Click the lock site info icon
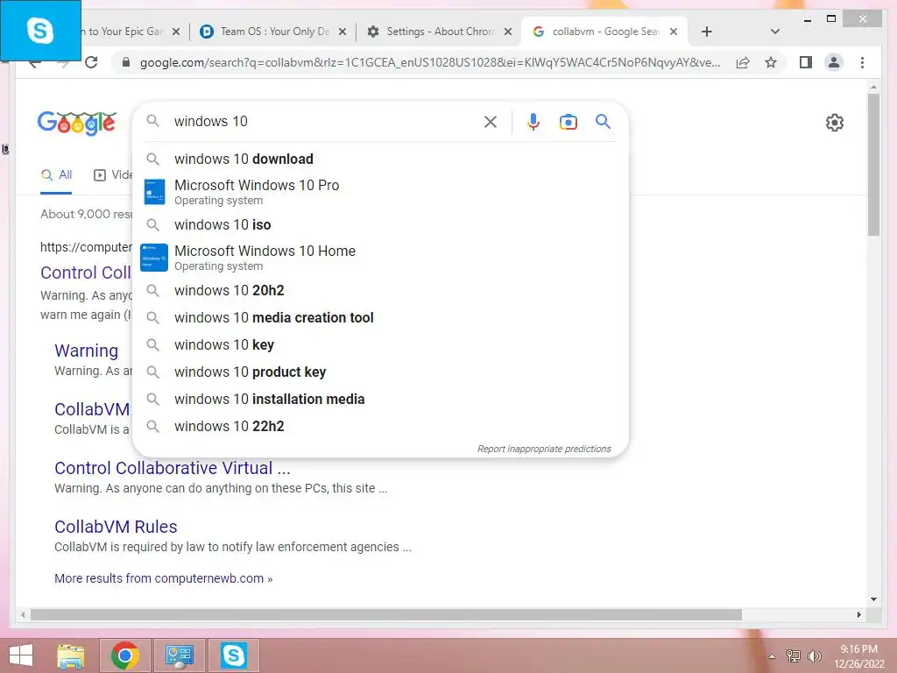 click(x=126, y=62)
